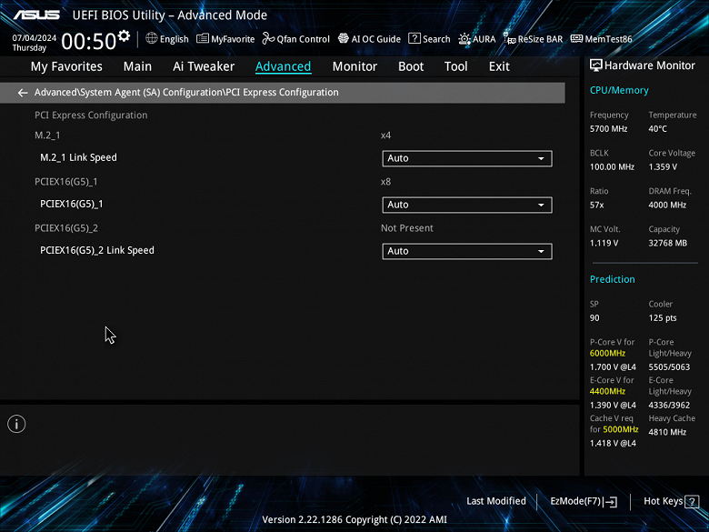709x532 pixels.
Task: Click the globe language icon
Action: click(152, 38)
